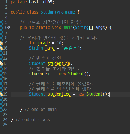Image resolution: width=130 pixels, height=134 pixels.
Task: Click the comment '// 클래스를 인스턴스화 했다.'
Action: (61, 89)
